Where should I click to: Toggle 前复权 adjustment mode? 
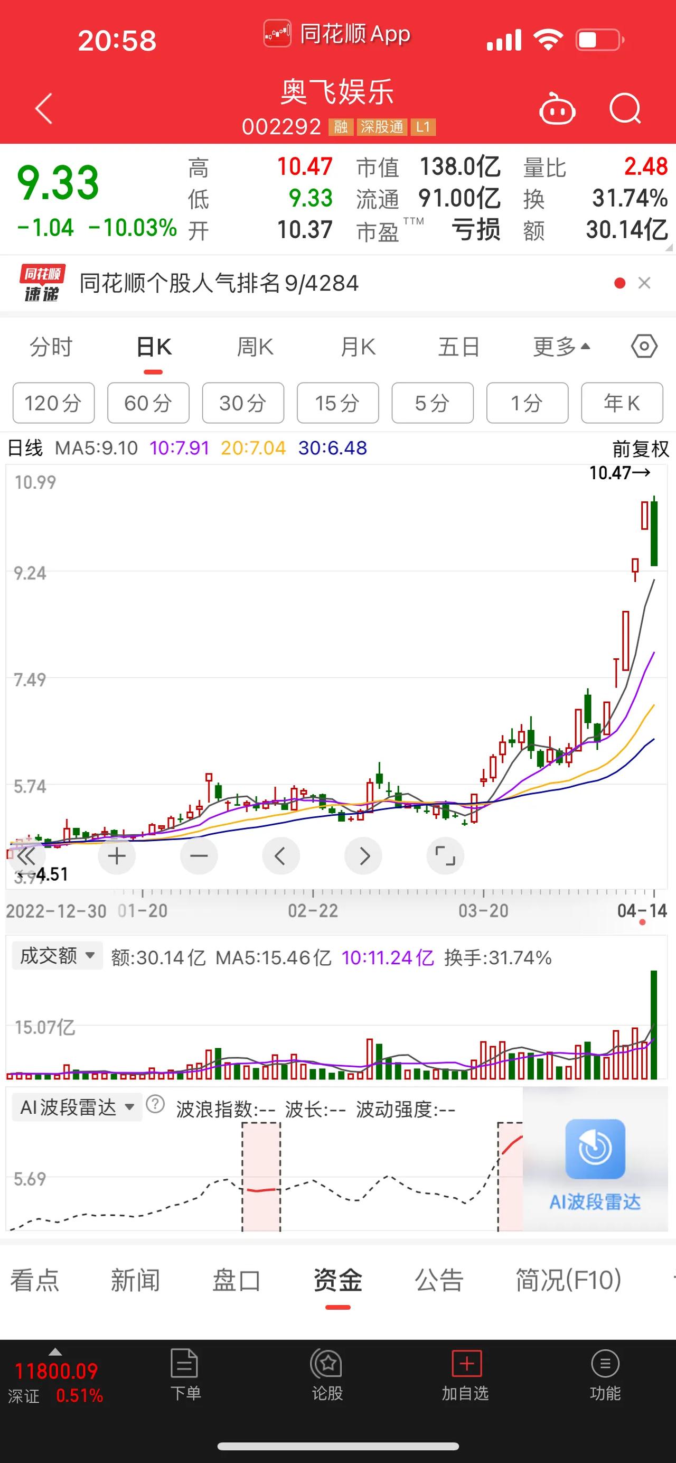coord(640,449)
